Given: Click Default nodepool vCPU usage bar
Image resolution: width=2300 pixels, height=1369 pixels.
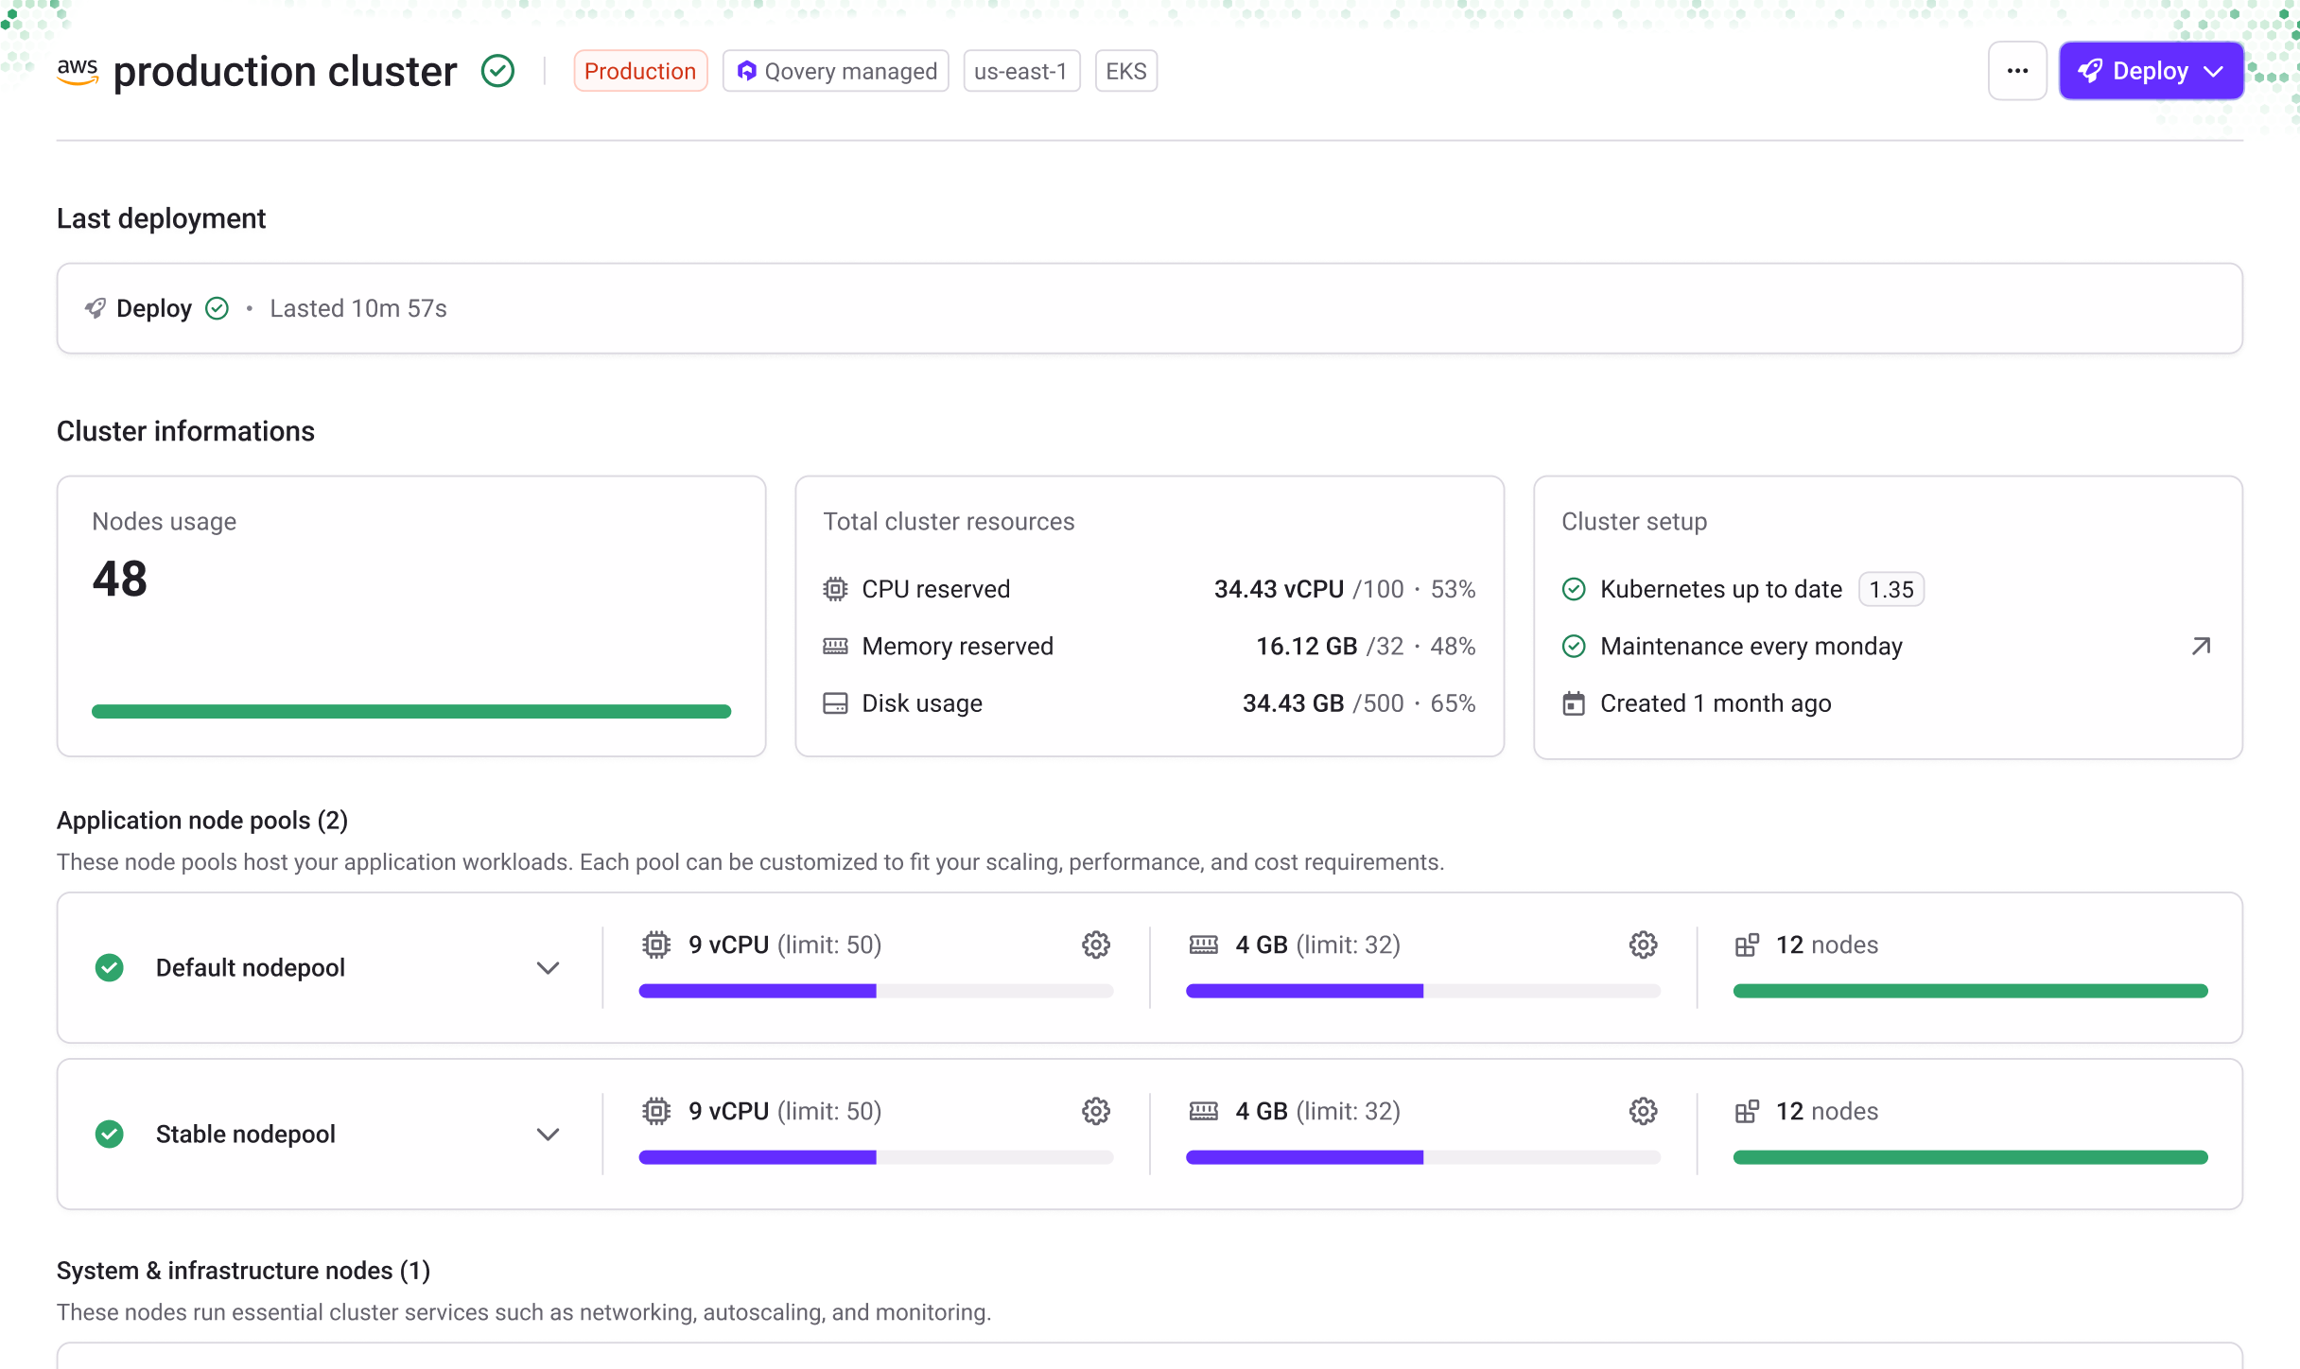Looking at the screenshot, I should [x=876, y=991].
